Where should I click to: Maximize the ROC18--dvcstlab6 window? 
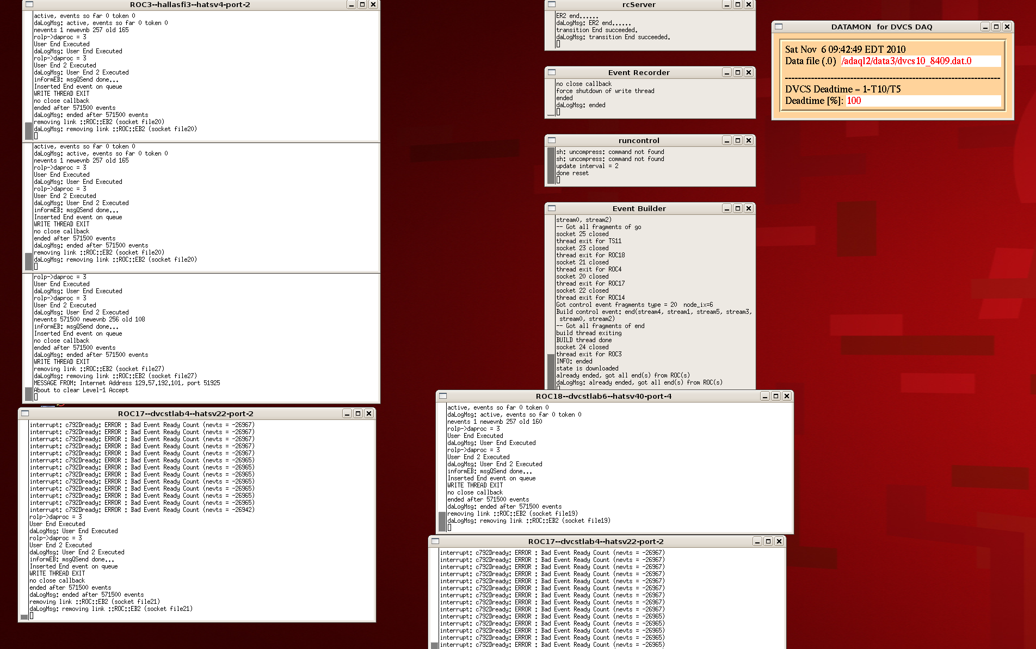(776, 396)
